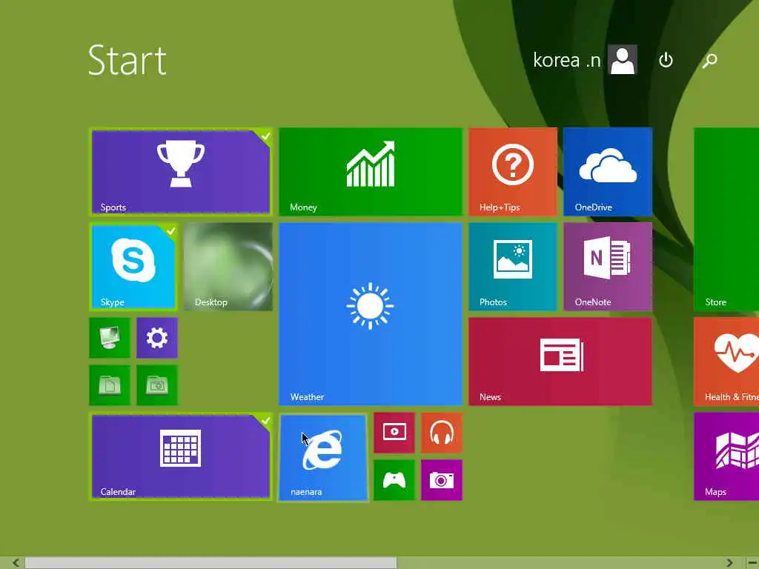This screenshot has width=759, height=569.
Task: Open the Health & Fitness heart tile
Action: tap(726, 362)
